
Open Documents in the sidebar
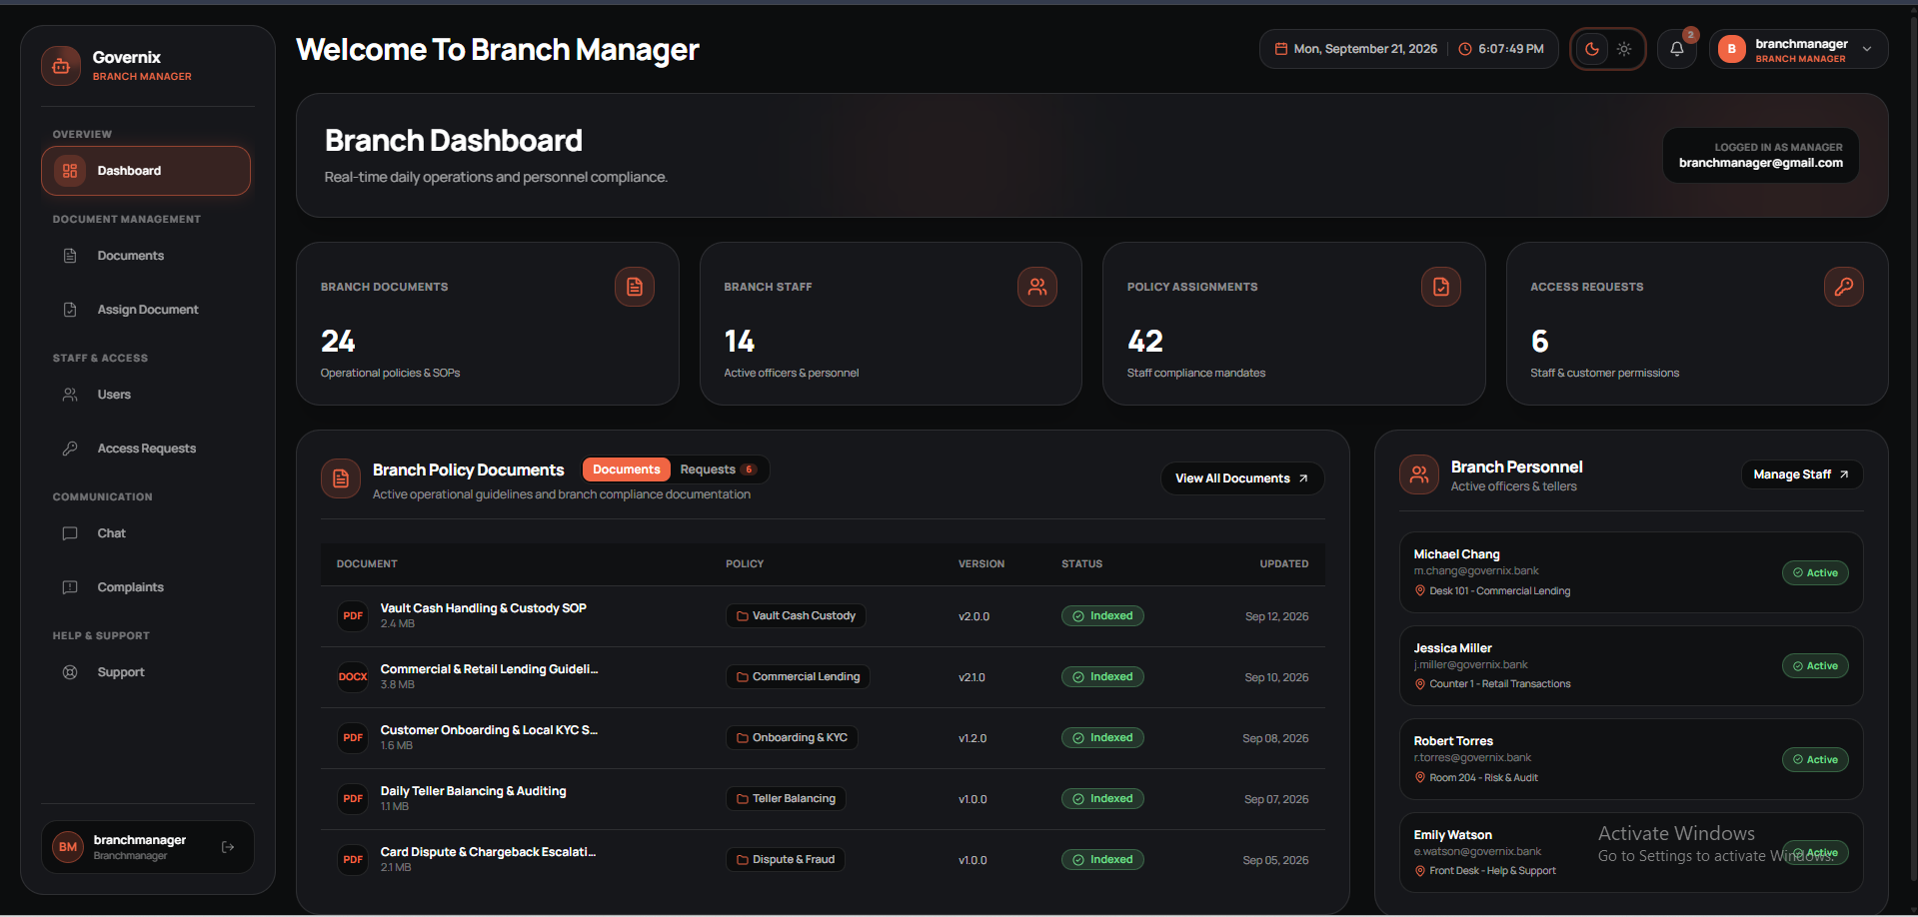[x=146, y=256]
